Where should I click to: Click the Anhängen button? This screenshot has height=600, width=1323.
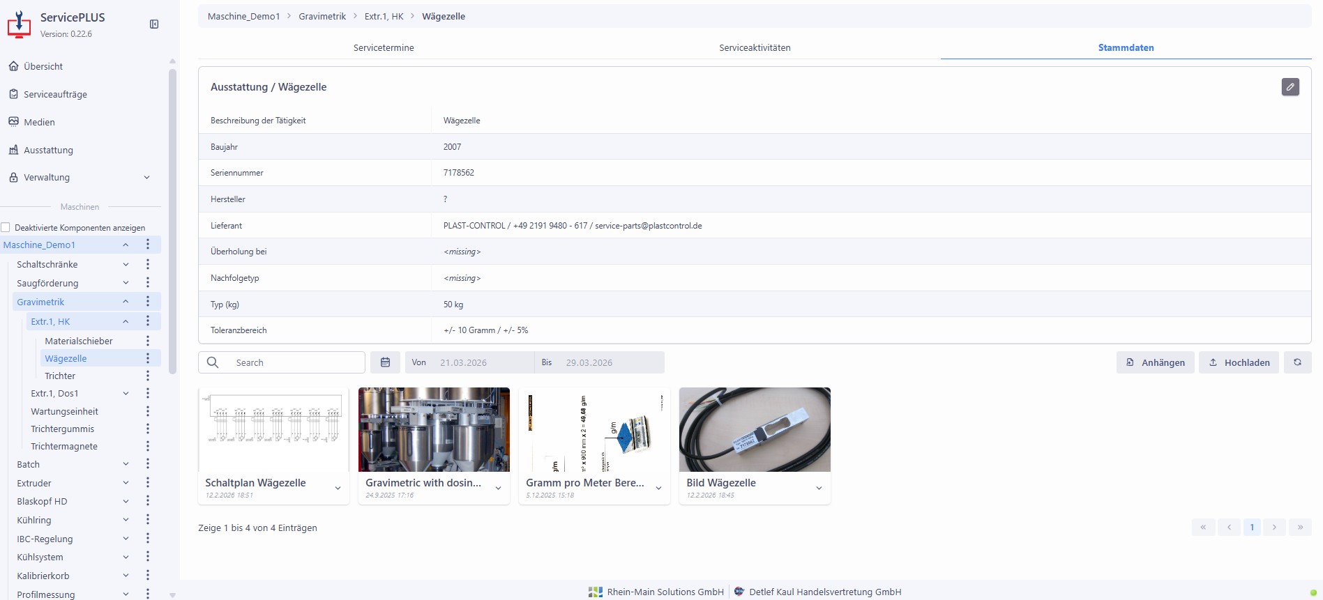click(x=1156, y=362)
